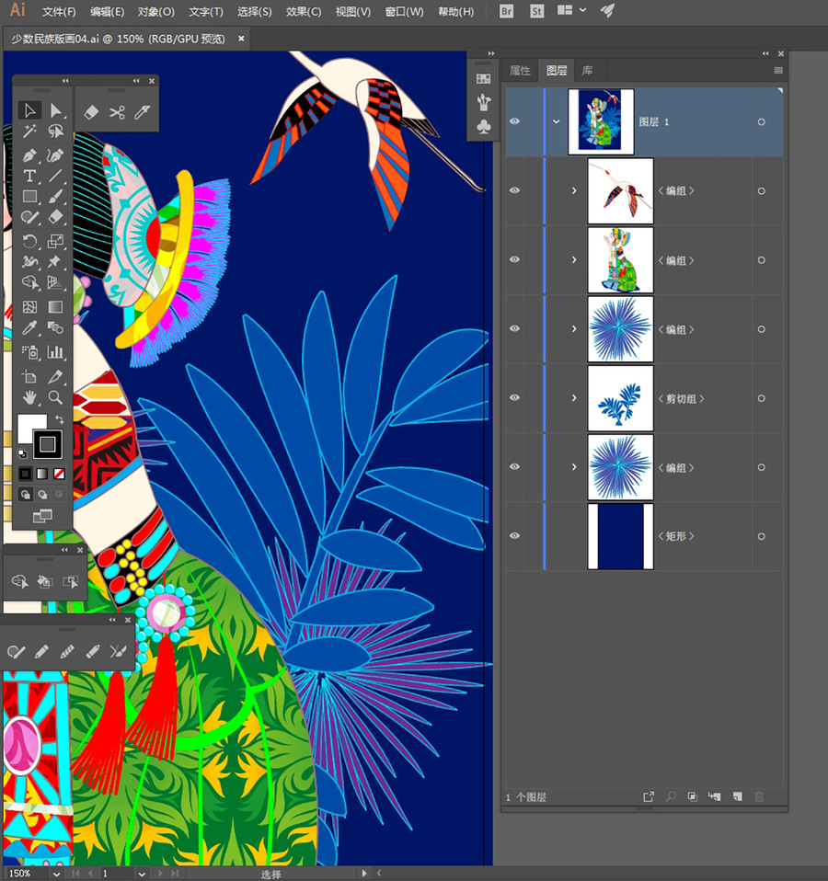
Task: Select the black Stroke color swatch
Action: tap(48, 444)
